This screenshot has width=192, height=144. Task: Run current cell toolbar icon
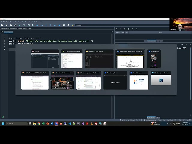(x=24, y=25)
